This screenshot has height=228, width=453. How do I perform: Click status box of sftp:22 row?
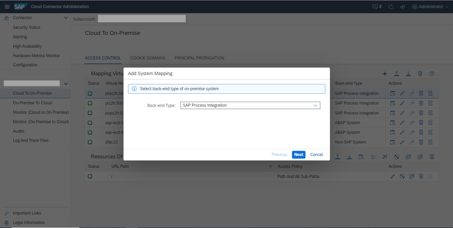[x=90, y=142]
